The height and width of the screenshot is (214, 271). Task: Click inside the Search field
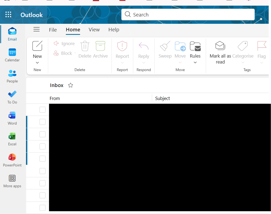click(188, 15)
